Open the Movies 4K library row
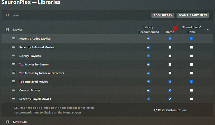The image size is (215, 125). [20, 122]
